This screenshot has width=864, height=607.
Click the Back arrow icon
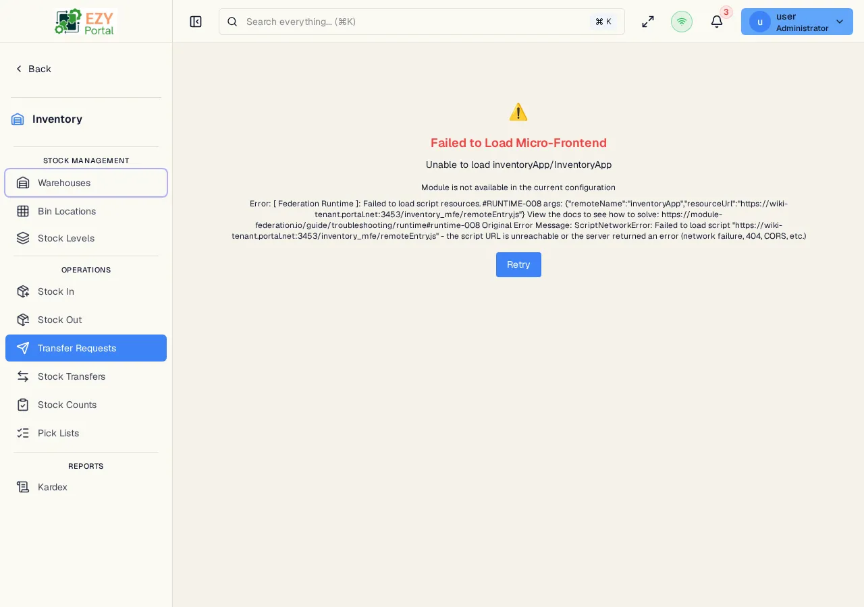tap(19, 69)
